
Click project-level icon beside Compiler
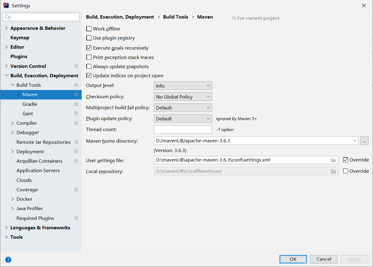[x=76, y=123]
